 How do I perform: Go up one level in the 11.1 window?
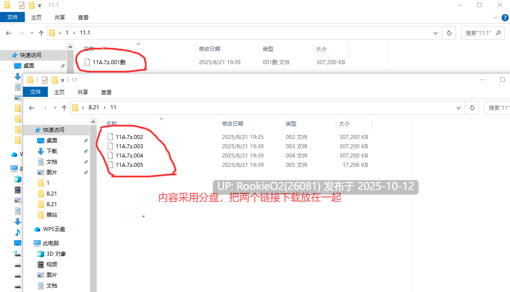[41, 33]
